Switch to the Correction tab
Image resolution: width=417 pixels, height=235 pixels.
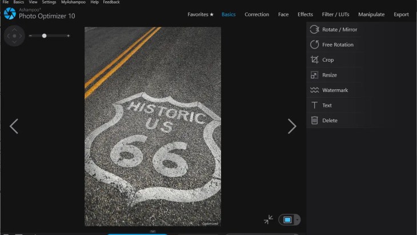click(256, 14)
